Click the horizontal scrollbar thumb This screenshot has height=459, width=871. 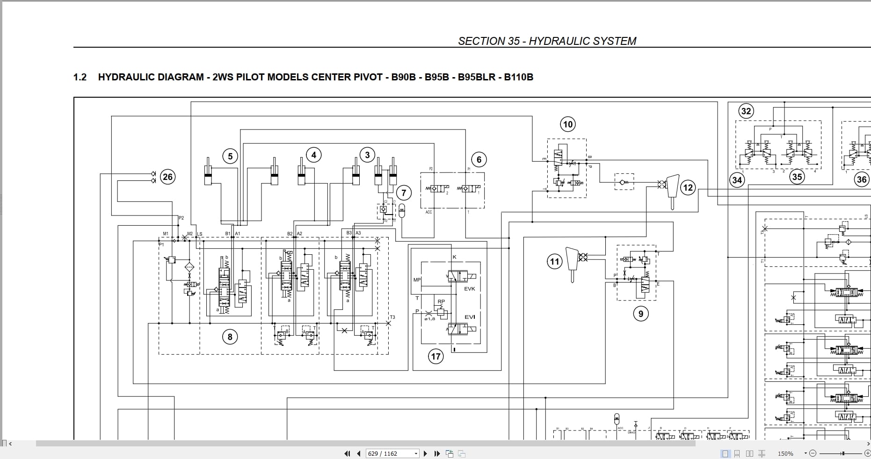point(366,444)
